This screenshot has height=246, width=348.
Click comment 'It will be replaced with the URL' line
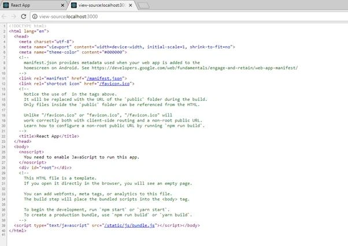pos(116,99)
